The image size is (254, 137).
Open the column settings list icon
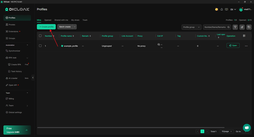tap(244, 36)
